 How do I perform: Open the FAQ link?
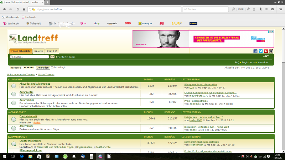(x=237, y=63)
